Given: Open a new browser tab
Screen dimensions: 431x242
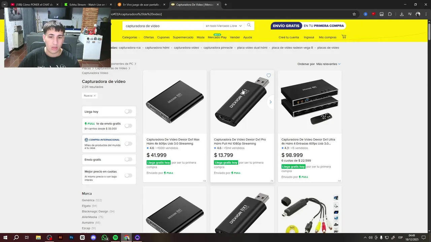Looking at the screenshot, I should [226, 5].
